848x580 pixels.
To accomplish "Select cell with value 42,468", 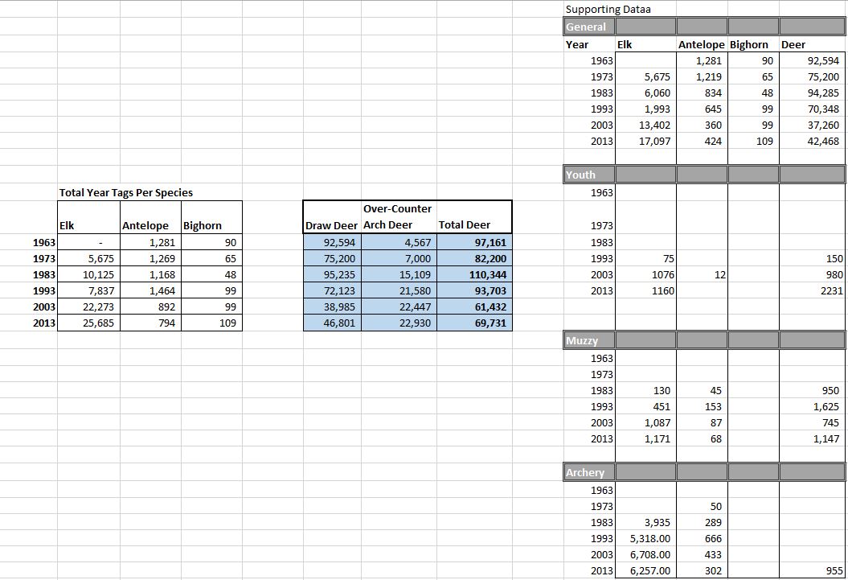I will [x=812, y=142].
